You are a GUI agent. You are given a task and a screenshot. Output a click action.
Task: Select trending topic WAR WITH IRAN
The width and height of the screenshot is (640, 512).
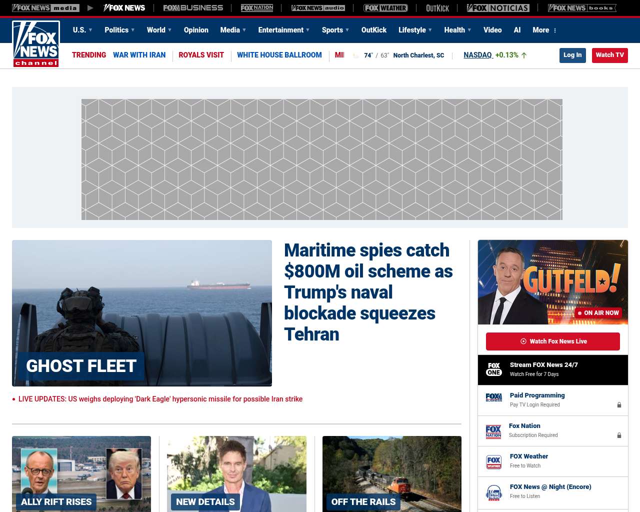[139, 55]
